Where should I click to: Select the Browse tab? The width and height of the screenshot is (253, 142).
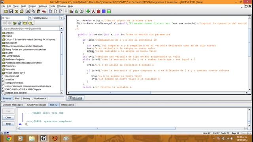tap(7, 98)
